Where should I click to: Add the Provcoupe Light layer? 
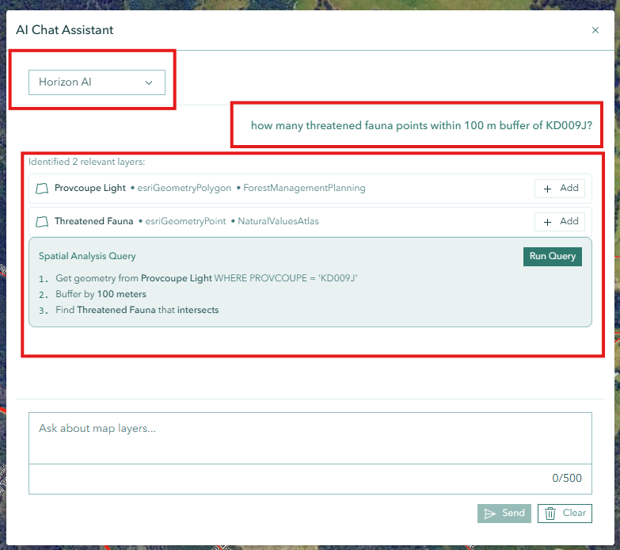[561, 189]
